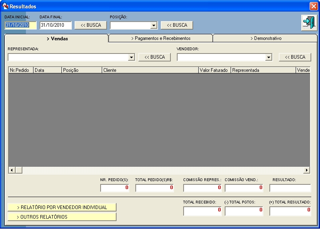The width and height of the screenshot is (320, 229).
Task: Click the Cliente column header
Action: pyautogui.click(x=150, y=70)
